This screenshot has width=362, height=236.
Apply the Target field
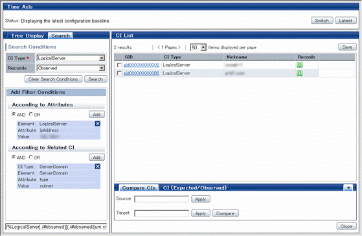(201, 213)
